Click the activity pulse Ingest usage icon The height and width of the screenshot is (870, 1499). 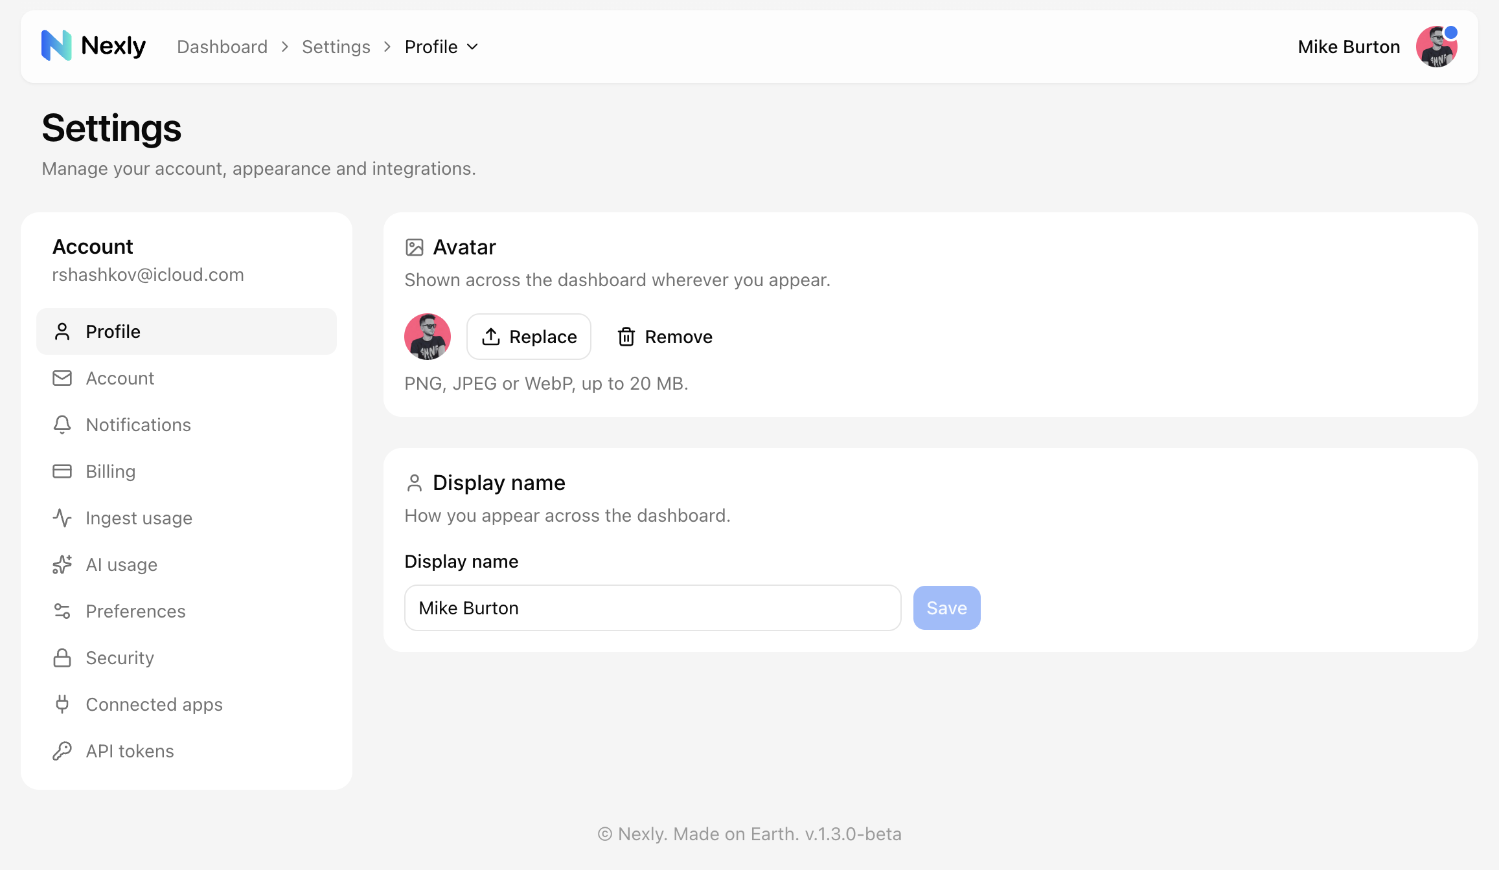click(x=62, y=518)
